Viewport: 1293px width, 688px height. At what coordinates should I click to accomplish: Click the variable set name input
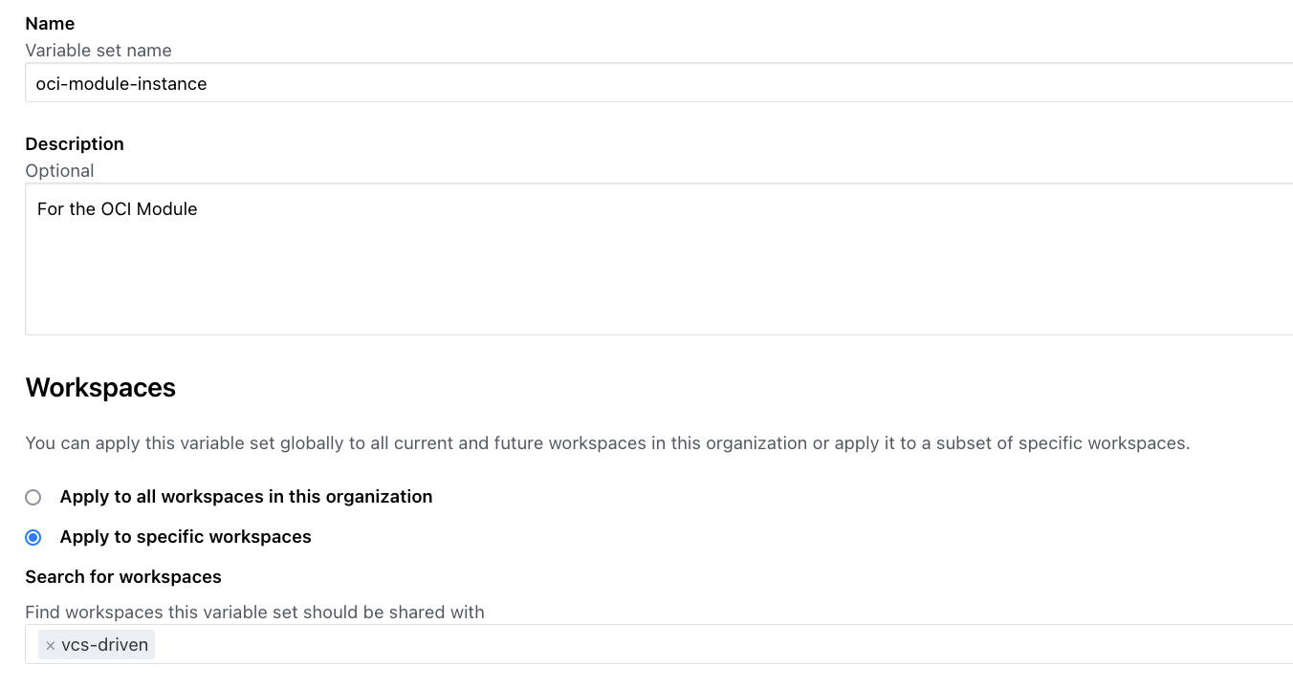click(383, 83)
